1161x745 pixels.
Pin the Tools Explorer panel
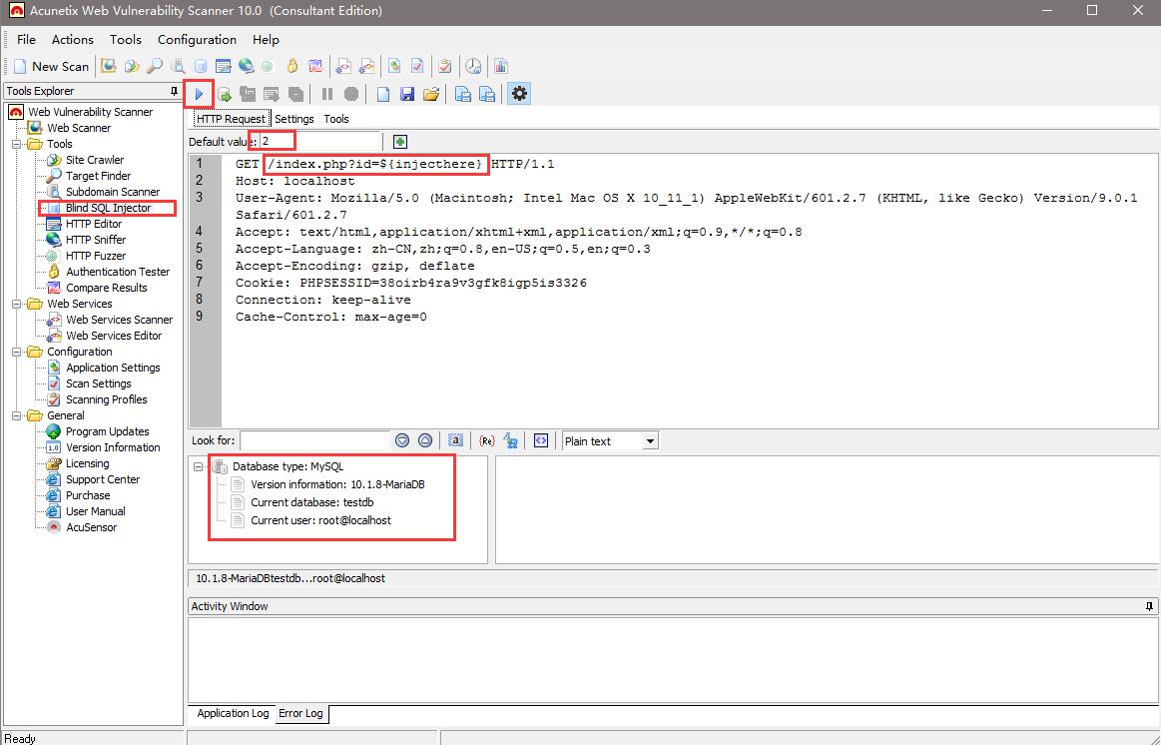tap(175, 91)
